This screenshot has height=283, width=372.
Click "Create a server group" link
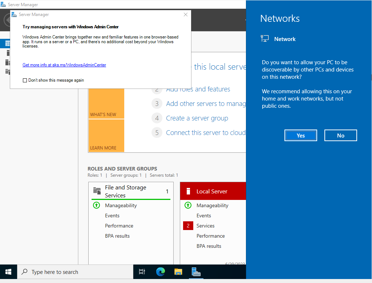[x=197, y=118]
